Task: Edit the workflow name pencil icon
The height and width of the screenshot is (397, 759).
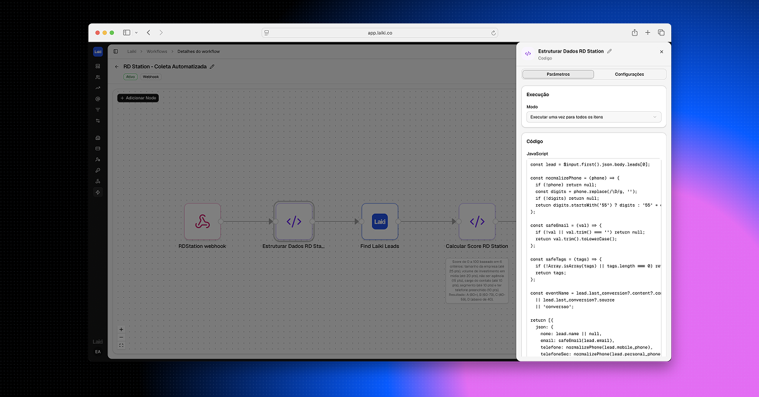Action: [x=212, y=66]
